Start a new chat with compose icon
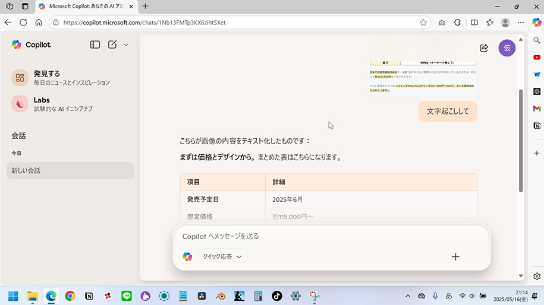Image resolution: width=544 pixels, height=305 pixels. 112,45
